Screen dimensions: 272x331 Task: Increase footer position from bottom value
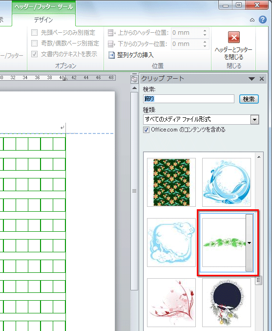pos(205,42)
